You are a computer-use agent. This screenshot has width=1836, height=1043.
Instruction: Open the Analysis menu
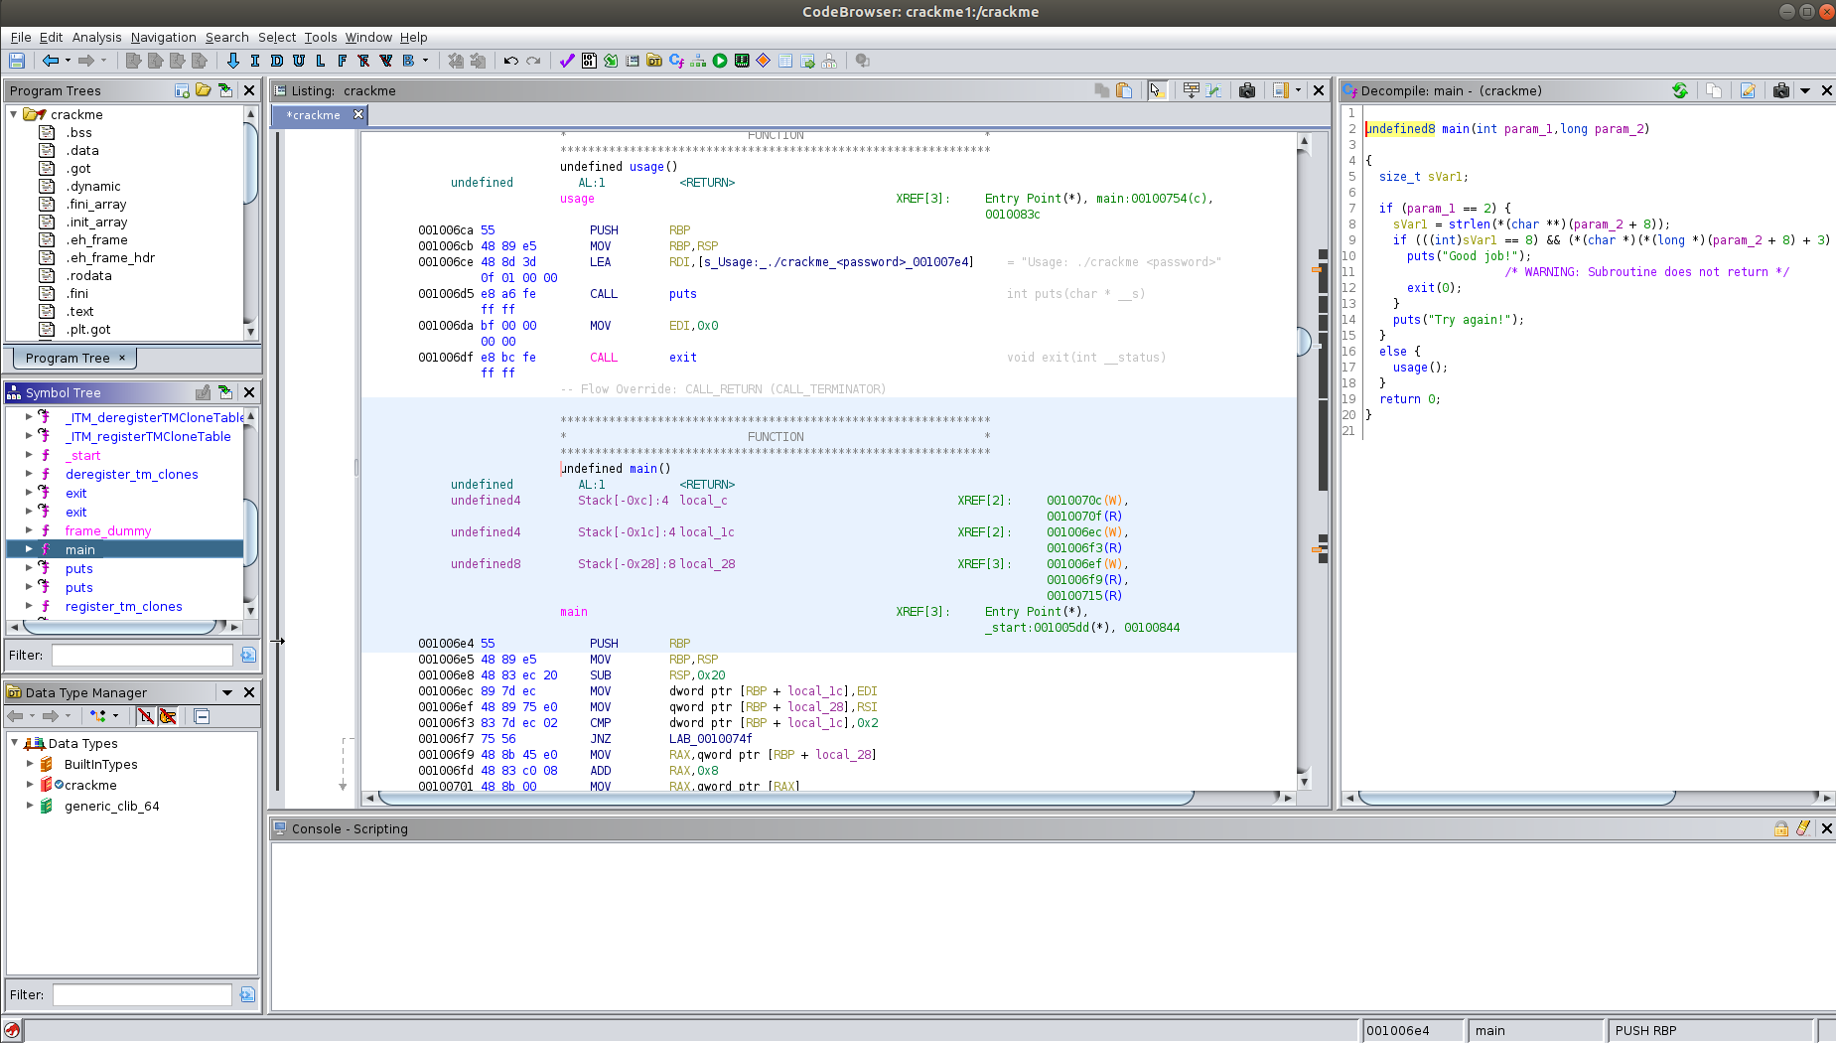point(96,38)
